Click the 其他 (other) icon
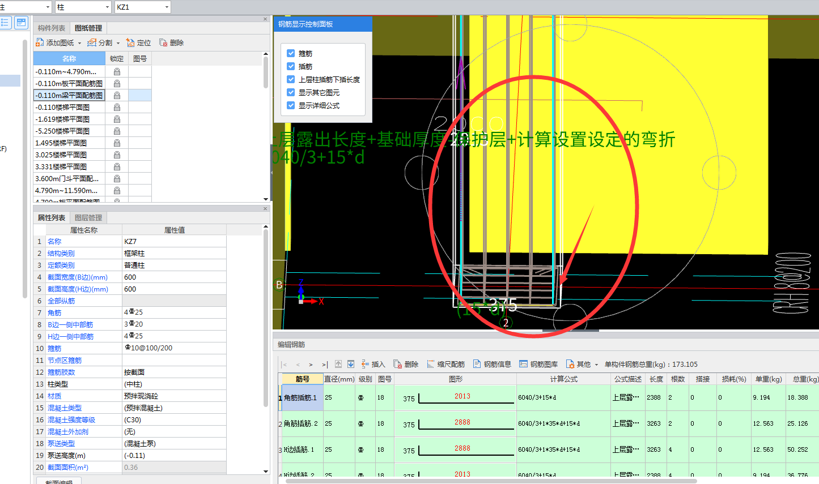 coord(570,364)
